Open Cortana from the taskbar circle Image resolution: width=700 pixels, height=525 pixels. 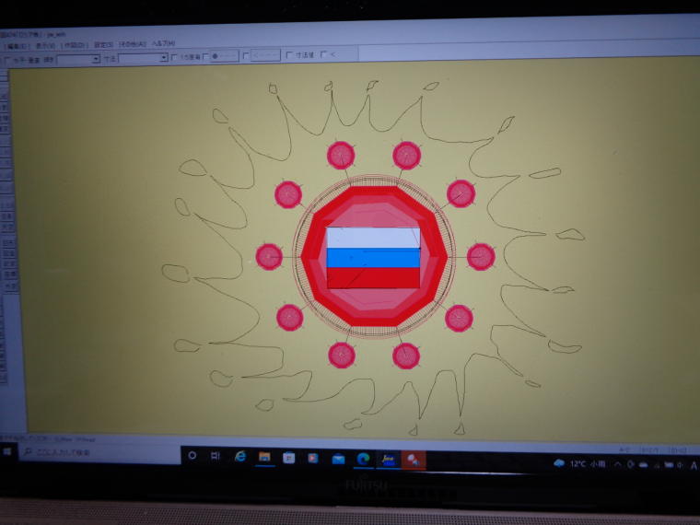[192, 455]
